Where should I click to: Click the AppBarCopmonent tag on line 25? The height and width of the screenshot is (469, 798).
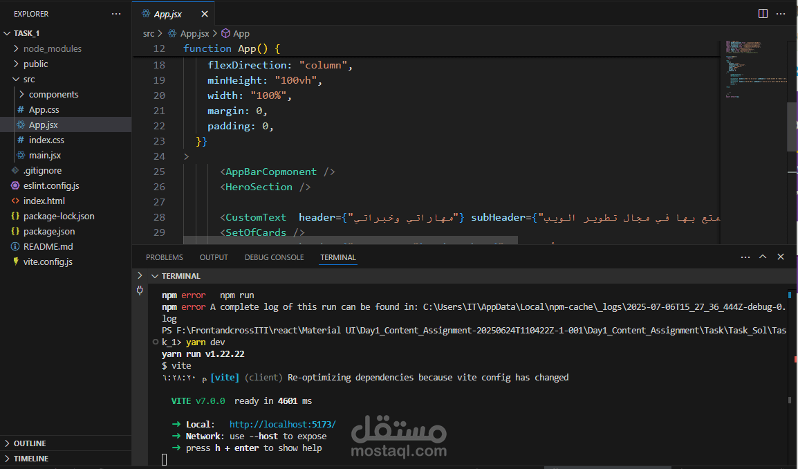click(271, 172)
